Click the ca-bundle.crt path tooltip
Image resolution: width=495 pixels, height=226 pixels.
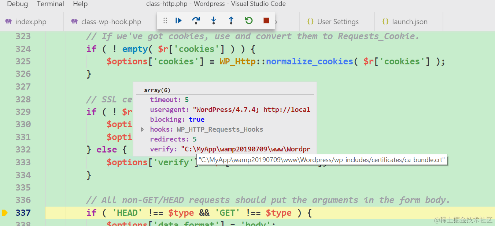322,160
